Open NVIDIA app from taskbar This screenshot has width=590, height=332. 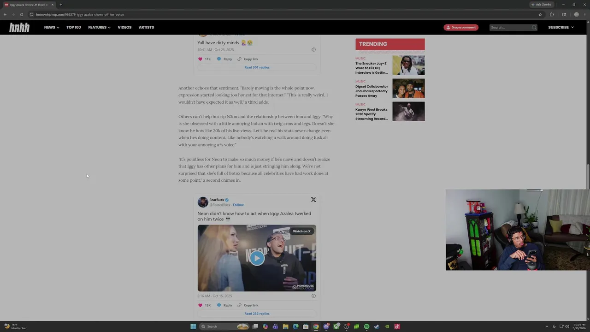(x=387, y=326)
